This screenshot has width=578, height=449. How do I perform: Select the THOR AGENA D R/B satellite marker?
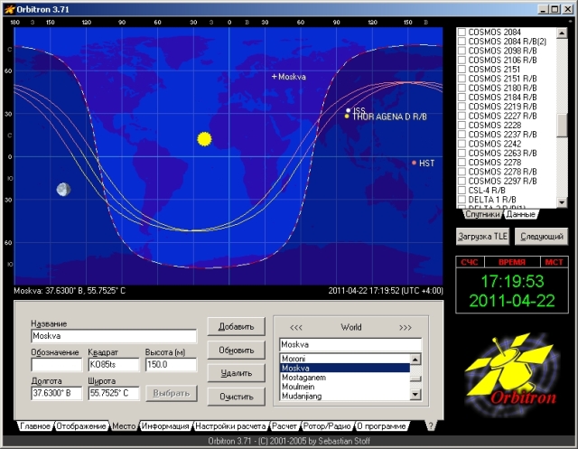pyautogui.click(x=347, y=117)
